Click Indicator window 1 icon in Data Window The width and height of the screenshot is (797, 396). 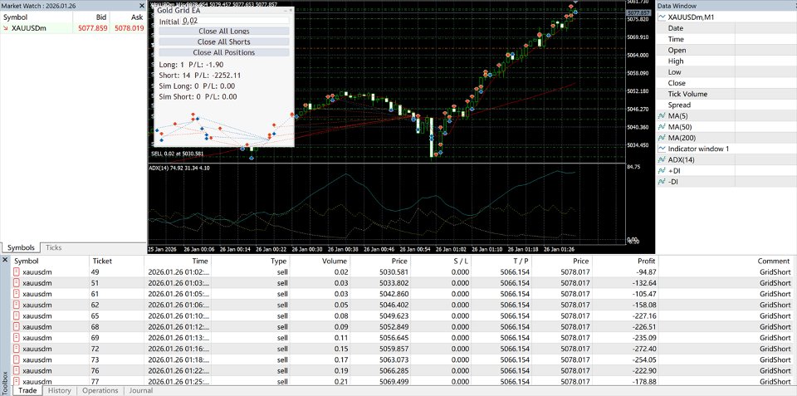[x=662, y=149]
